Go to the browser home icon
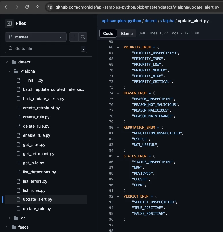This screenshot has height=232, width=223. point(37,7)
